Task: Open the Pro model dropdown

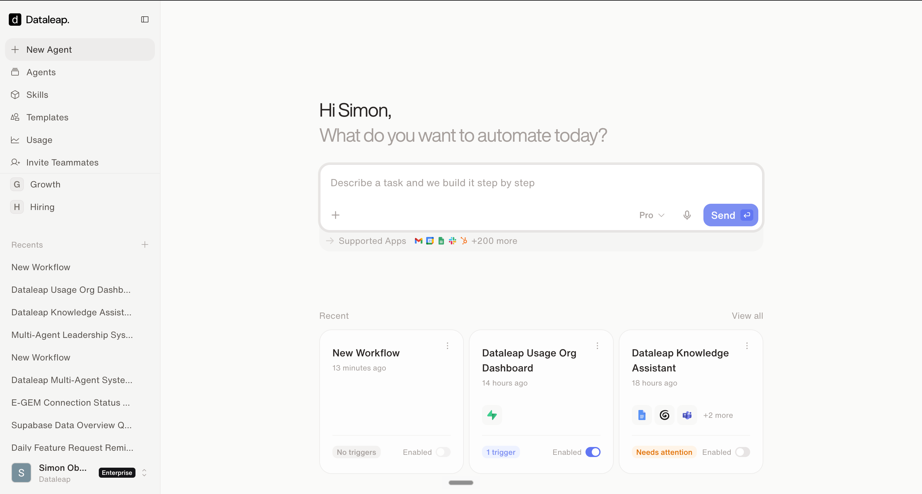Action: click(x=651, y=215)
